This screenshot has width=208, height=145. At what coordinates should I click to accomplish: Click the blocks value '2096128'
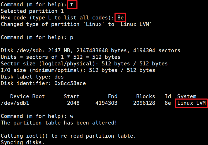[x=144, y=103]
